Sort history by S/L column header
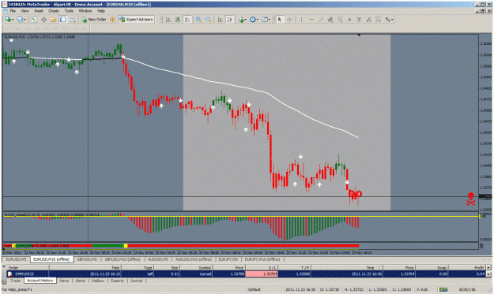 (x=262, y=268)
